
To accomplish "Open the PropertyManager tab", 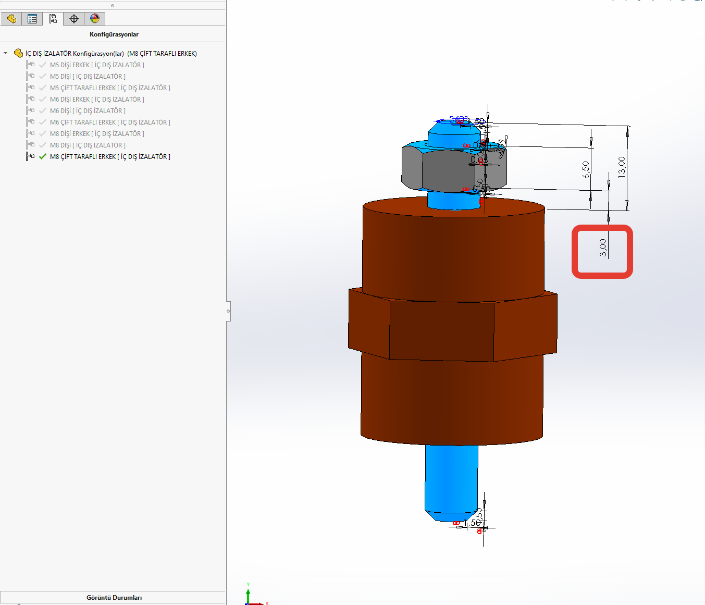I will (32, 19).
